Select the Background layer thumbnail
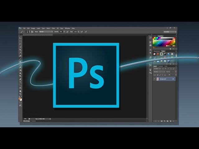Screen dimensions: 199x149 tap(158, 79)
